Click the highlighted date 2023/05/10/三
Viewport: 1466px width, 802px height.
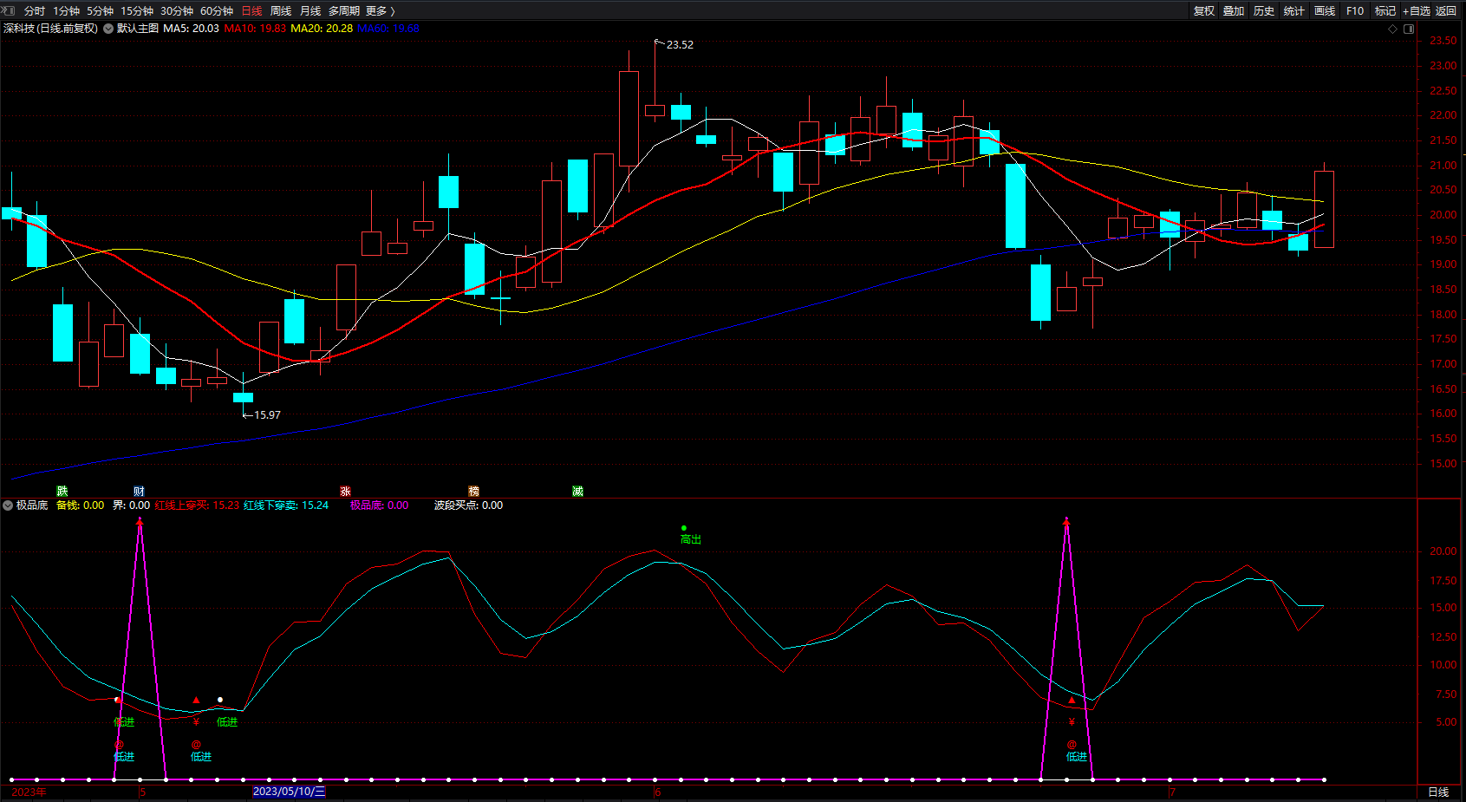pyautogui.click(x=289, y=792)
